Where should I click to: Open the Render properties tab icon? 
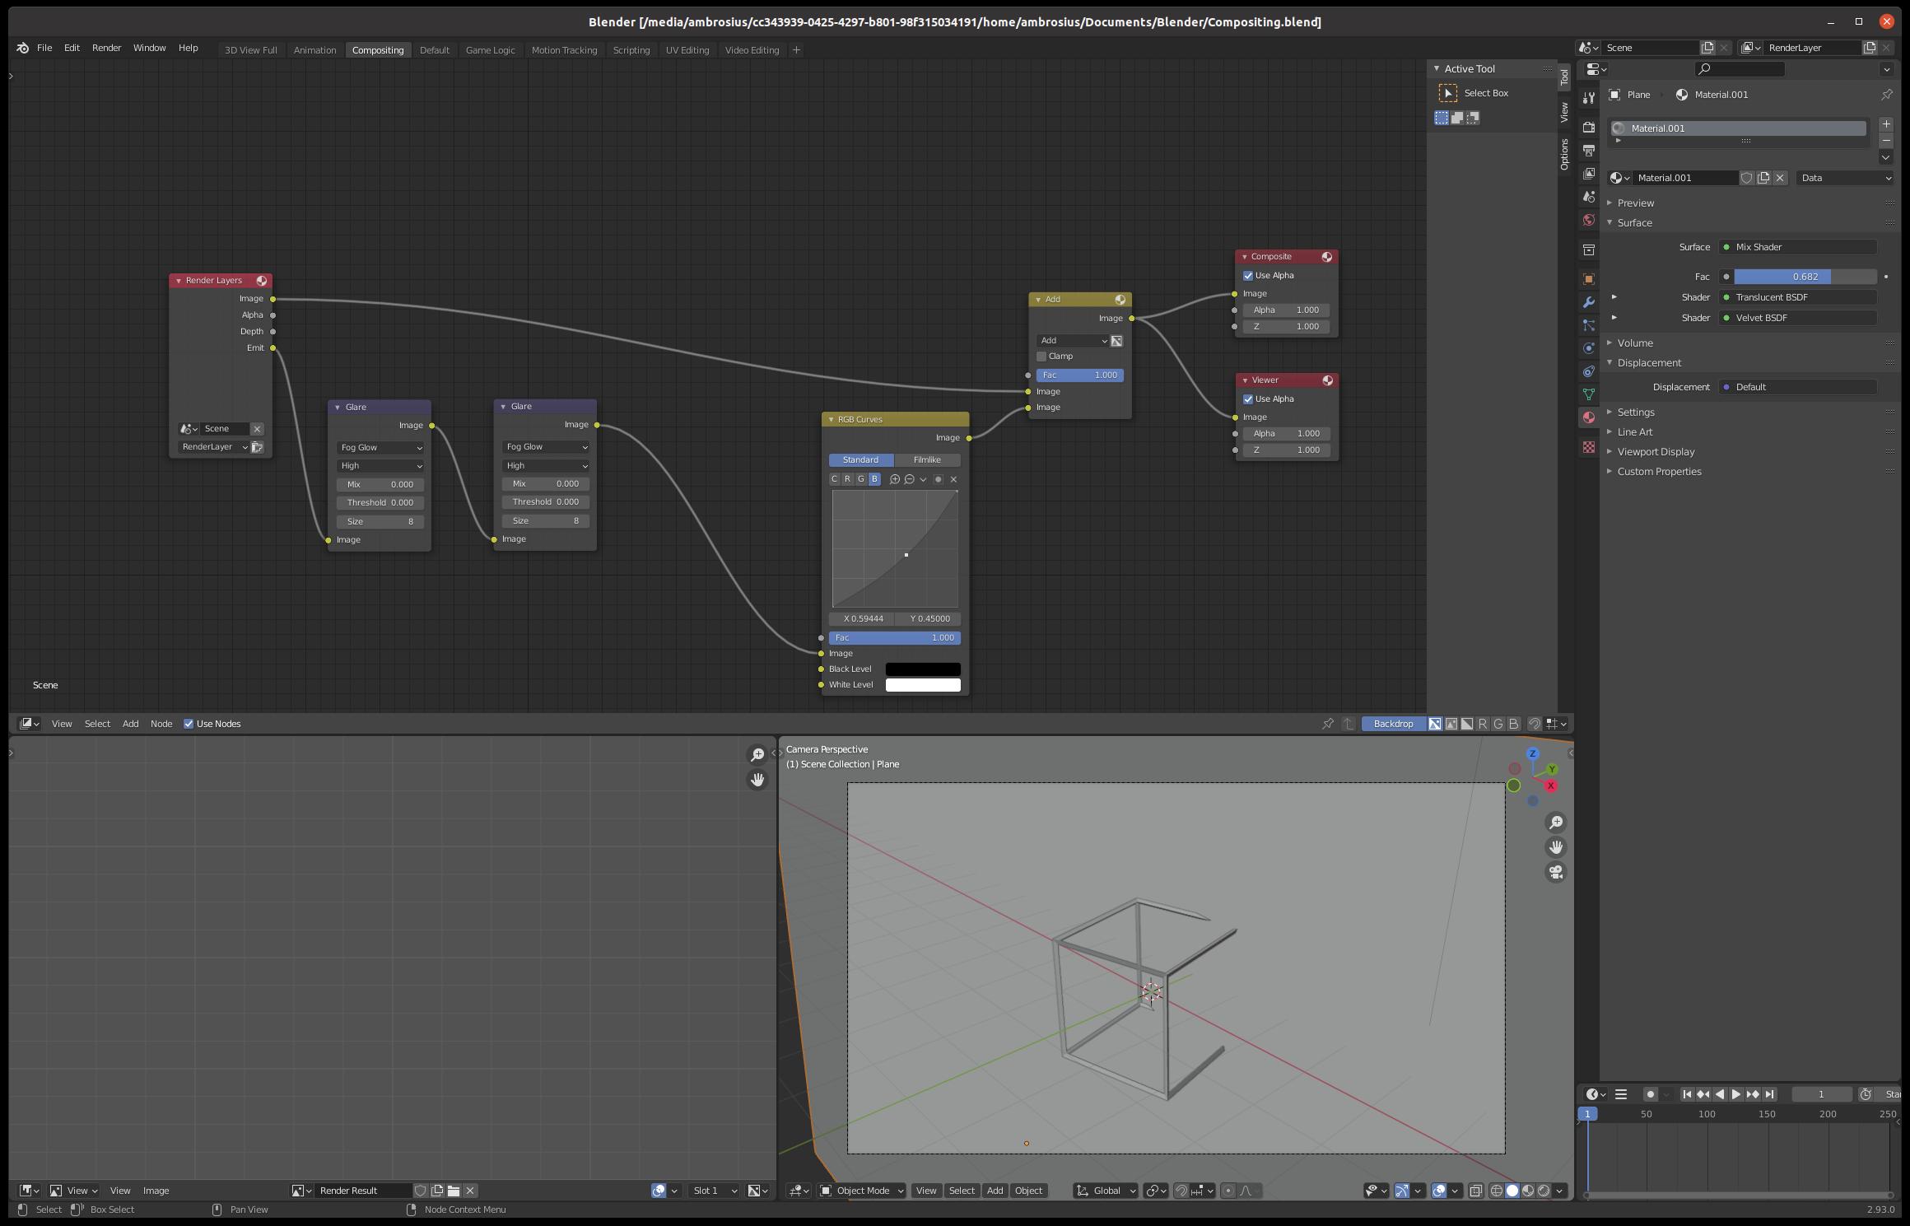[1589, 128]
